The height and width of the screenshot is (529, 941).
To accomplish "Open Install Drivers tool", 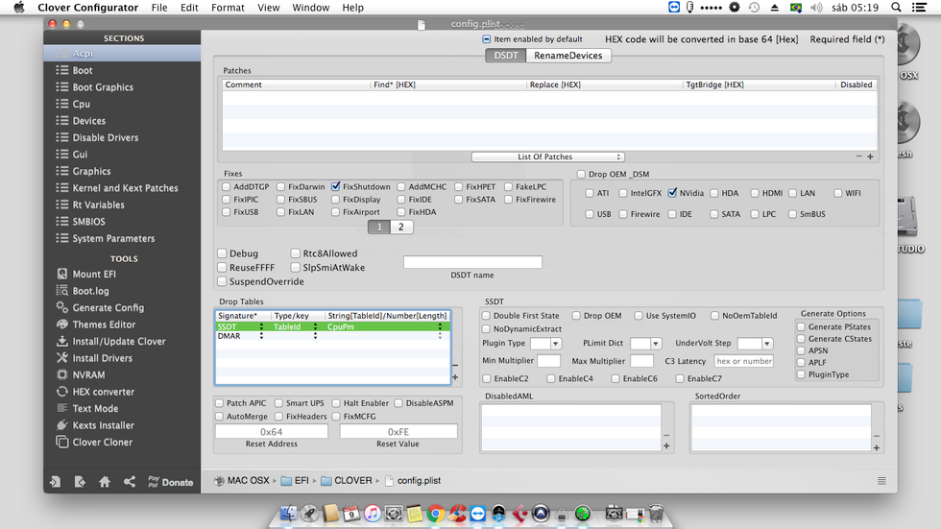I will [102, 358].
